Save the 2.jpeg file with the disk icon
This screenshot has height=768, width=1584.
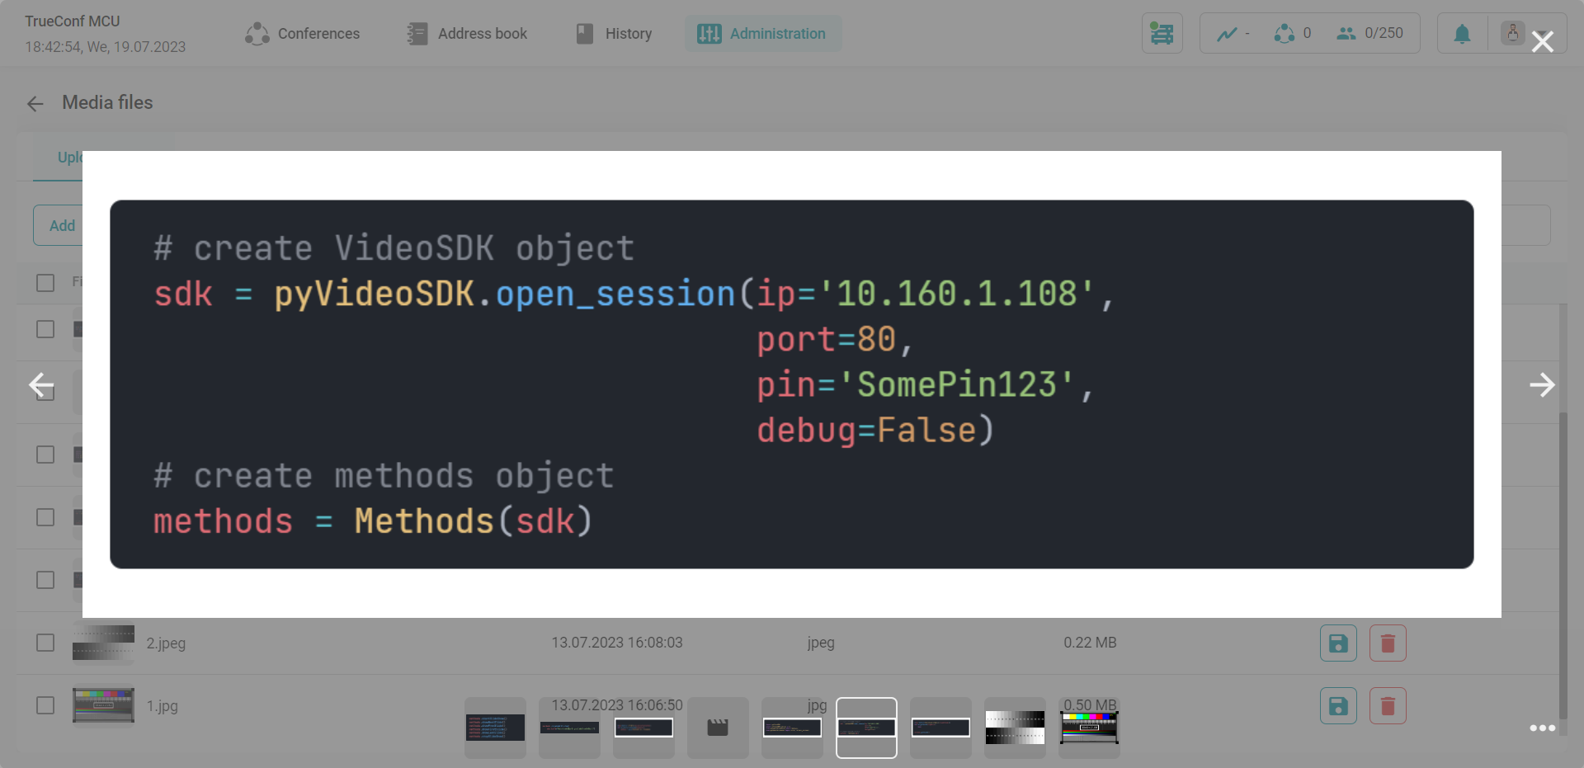tap(1338, 643)
